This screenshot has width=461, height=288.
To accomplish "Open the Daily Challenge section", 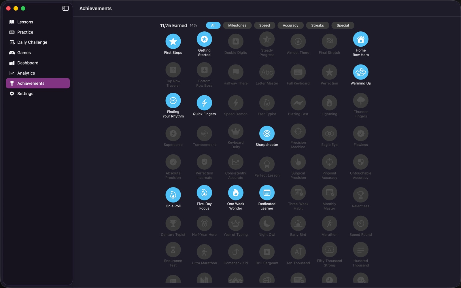I will coord(38,42).
